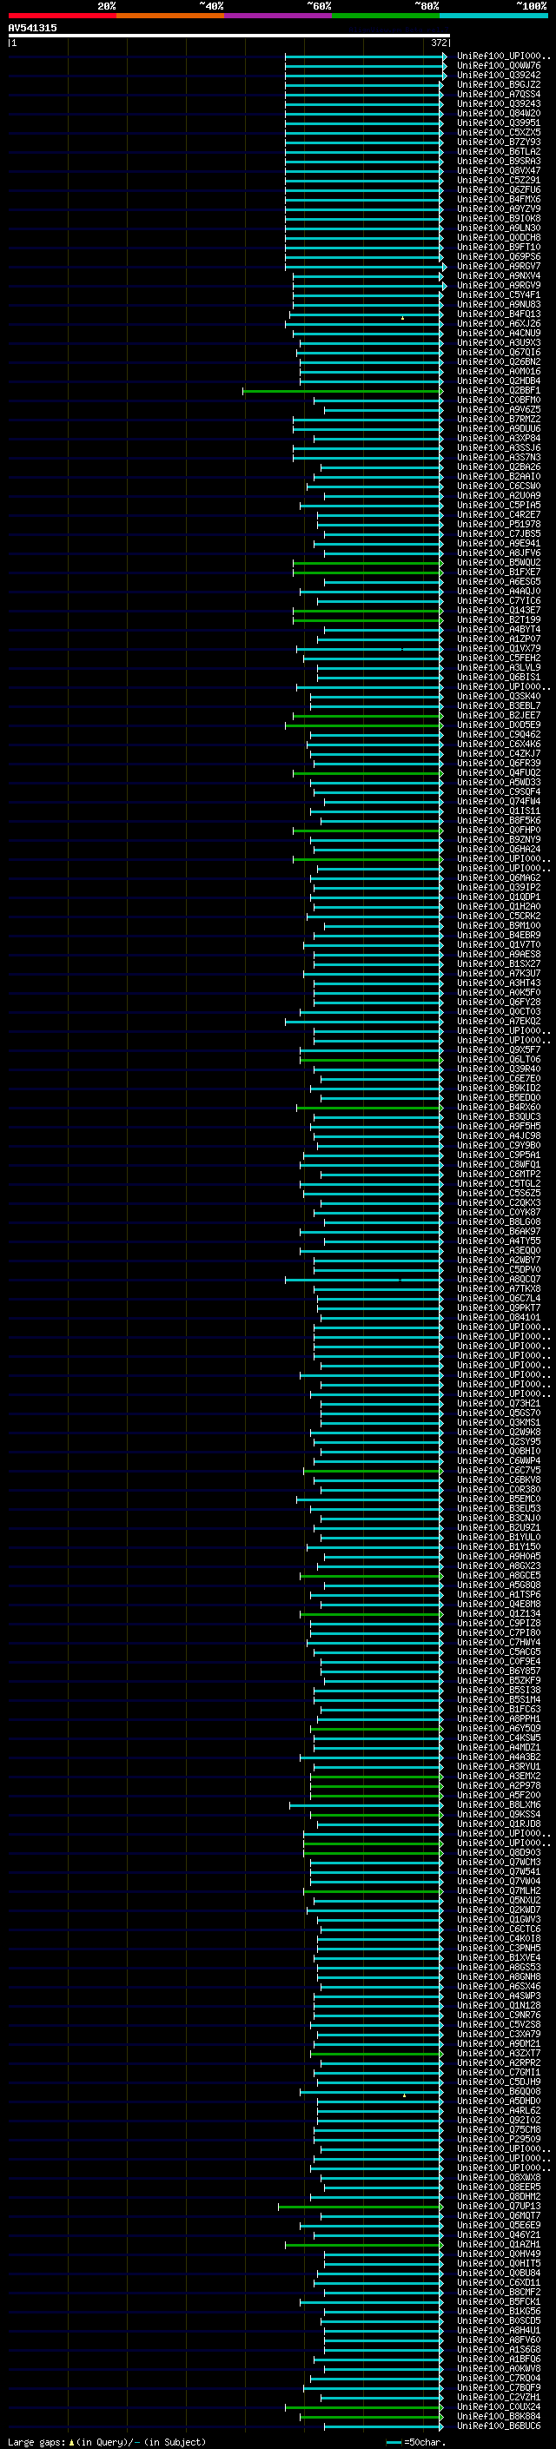Select hit label UniRef100_A3EMX2
Image resolution: width=556 pixels, height=2449 pixels.
click(x=499, y=1776)
